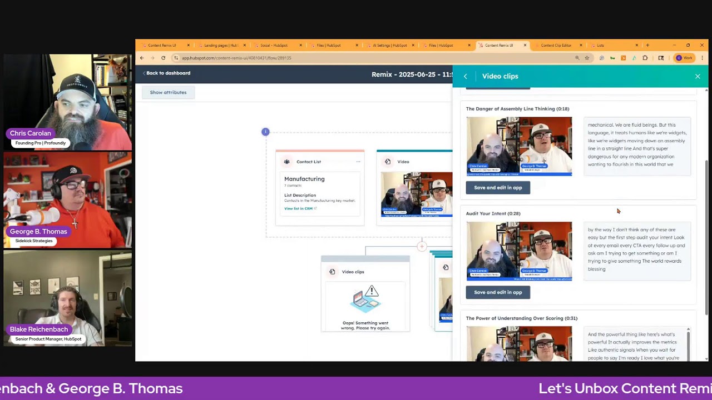Click the Contact List card icon

pyautogui.click(x=286, y=162)
